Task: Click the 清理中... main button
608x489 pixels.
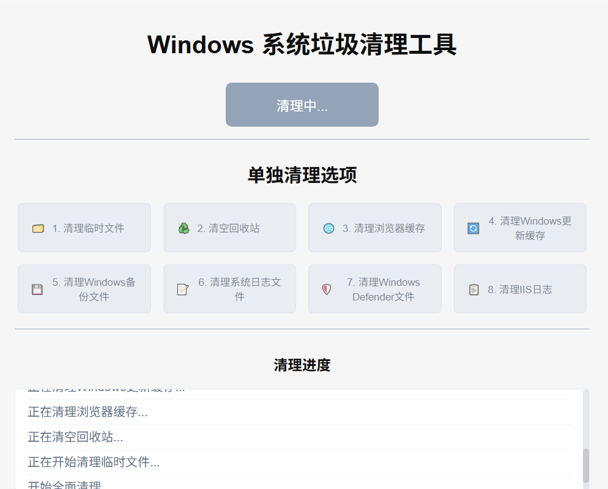Action: [x=302, y=105]
